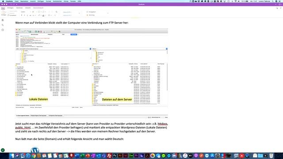283x159 pixels.
Task: Click the paragraph alignment icon
Action: pos(49,15)
